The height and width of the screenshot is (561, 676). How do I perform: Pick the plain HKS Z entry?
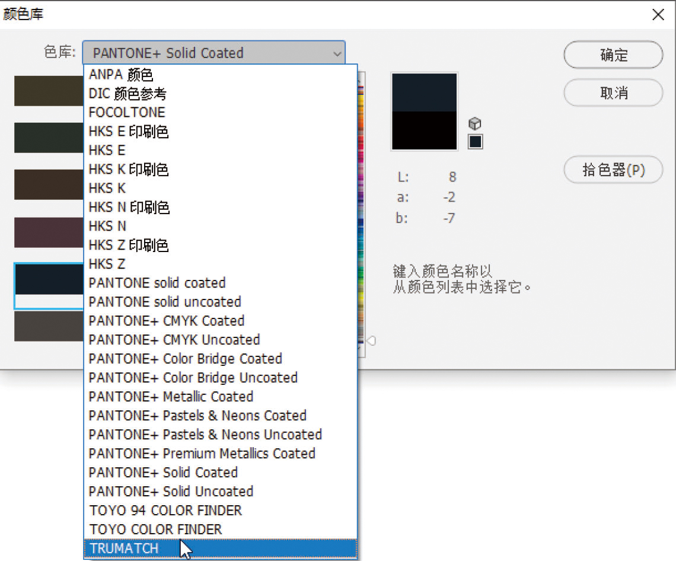coord(221,264)
